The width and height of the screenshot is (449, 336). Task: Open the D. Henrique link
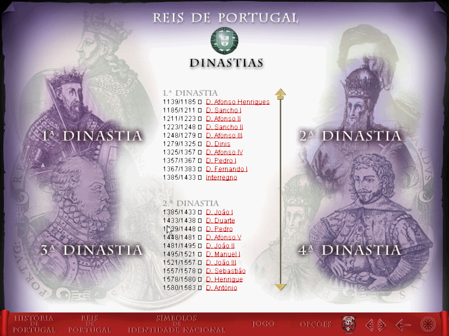(224, 279)
